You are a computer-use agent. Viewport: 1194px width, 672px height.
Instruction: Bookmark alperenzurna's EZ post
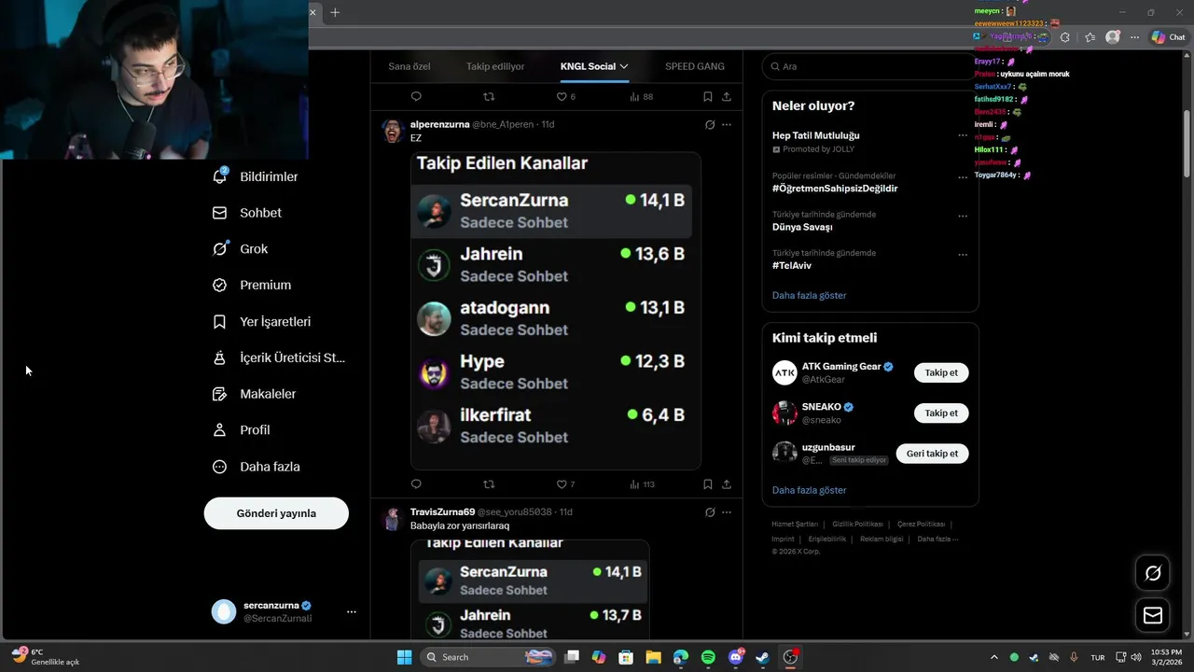(x=708, y=484)
